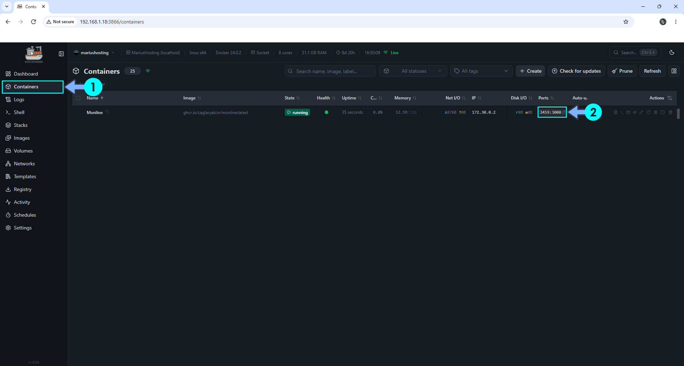Bookmark this page with the star icon

[x=626, y=22]
